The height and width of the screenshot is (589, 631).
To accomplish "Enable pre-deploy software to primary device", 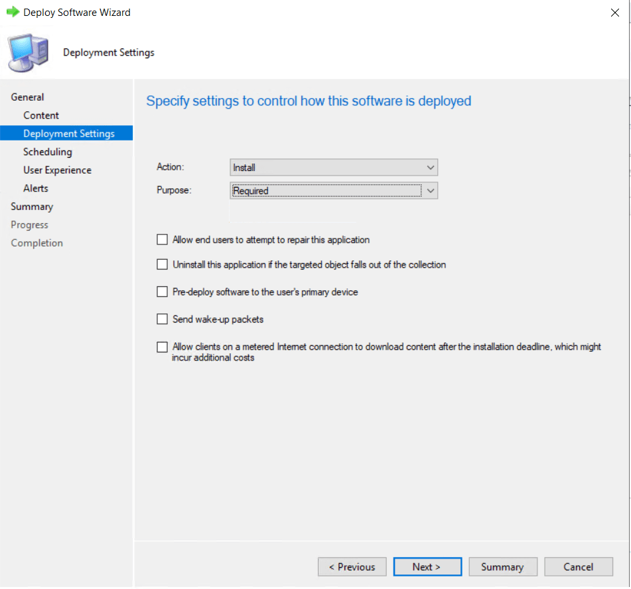I will pos(163,292).
